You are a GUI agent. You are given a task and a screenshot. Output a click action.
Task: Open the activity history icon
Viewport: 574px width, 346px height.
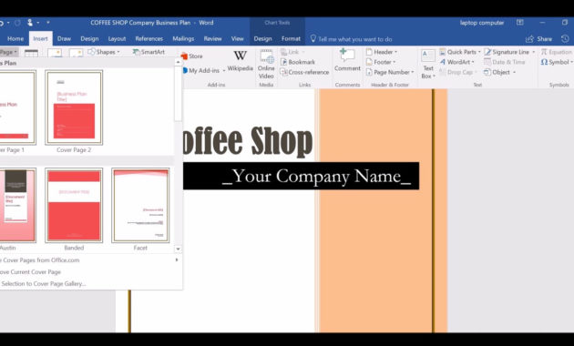pos(565,38)
